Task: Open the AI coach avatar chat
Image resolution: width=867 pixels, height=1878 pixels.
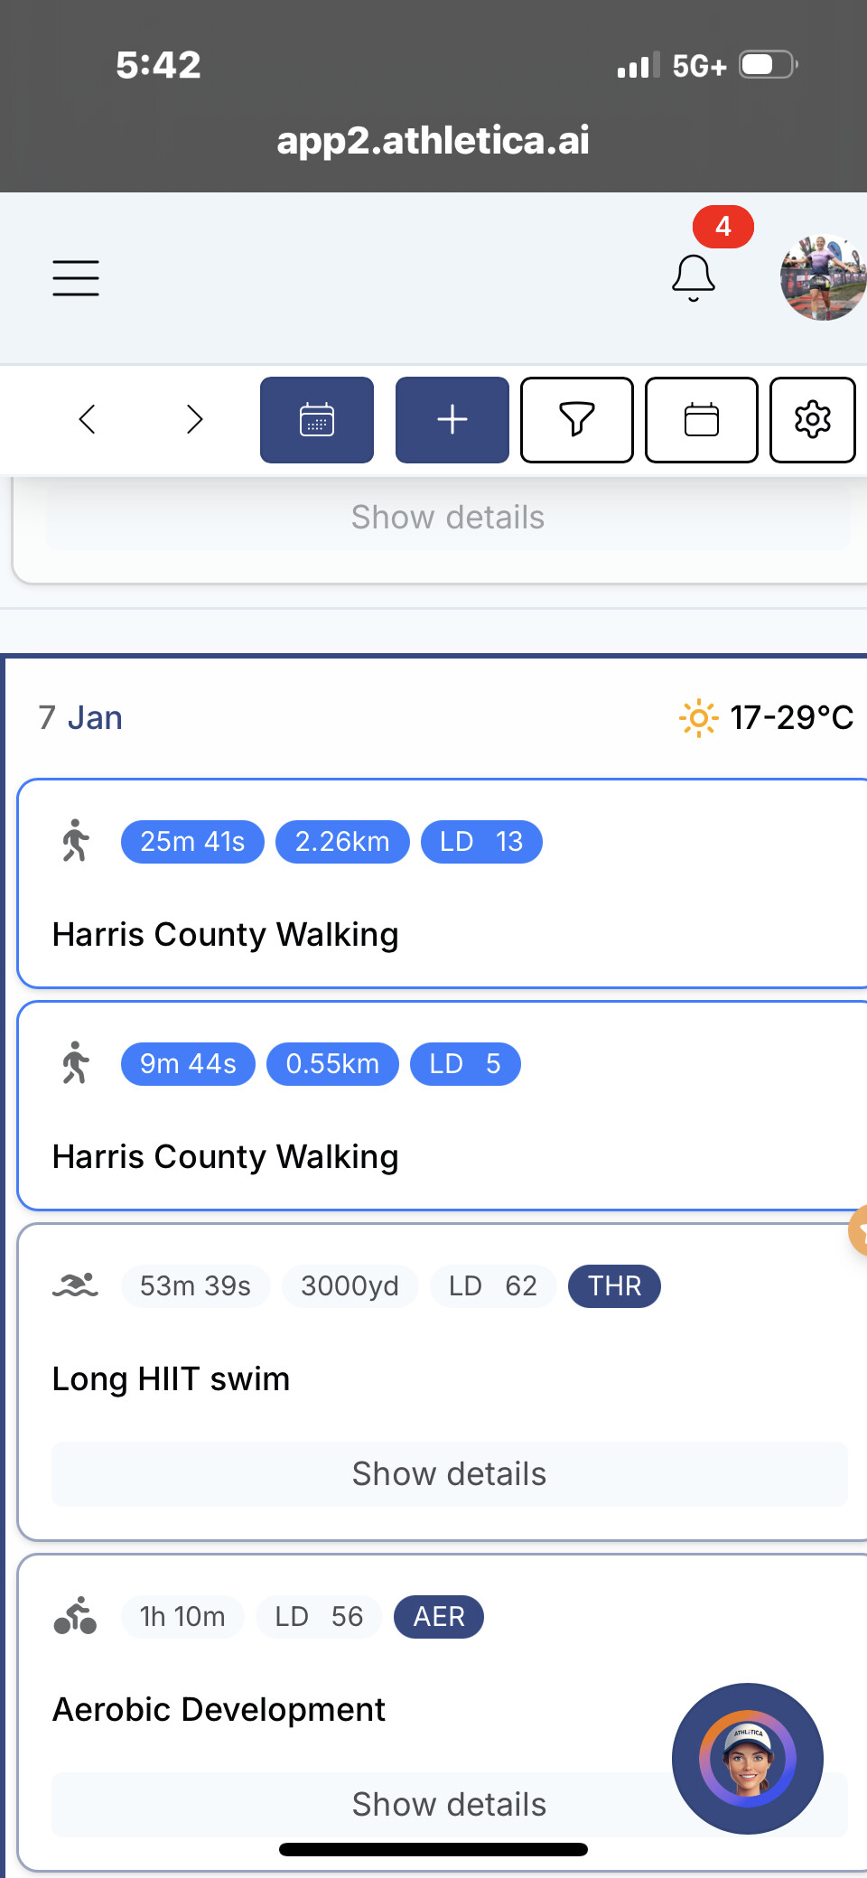Action: [748, 1758]
